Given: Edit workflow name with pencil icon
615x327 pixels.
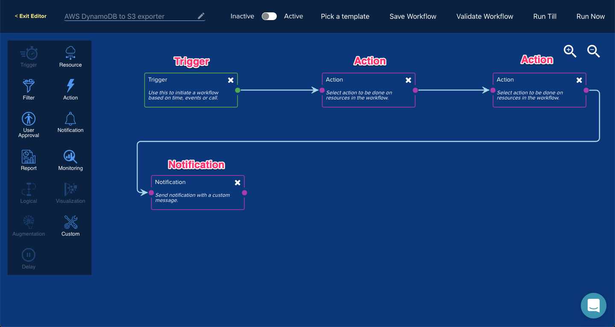Looking at the screenshot, I should click(x=201, y=16).
